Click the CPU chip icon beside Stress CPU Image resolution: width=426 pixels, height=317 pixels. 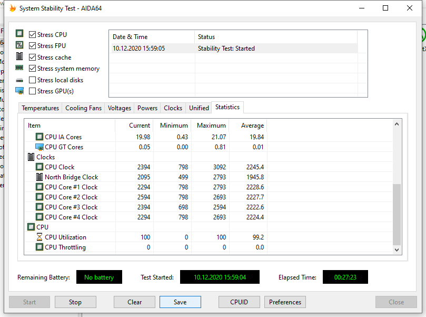click(x=19, y=33)
